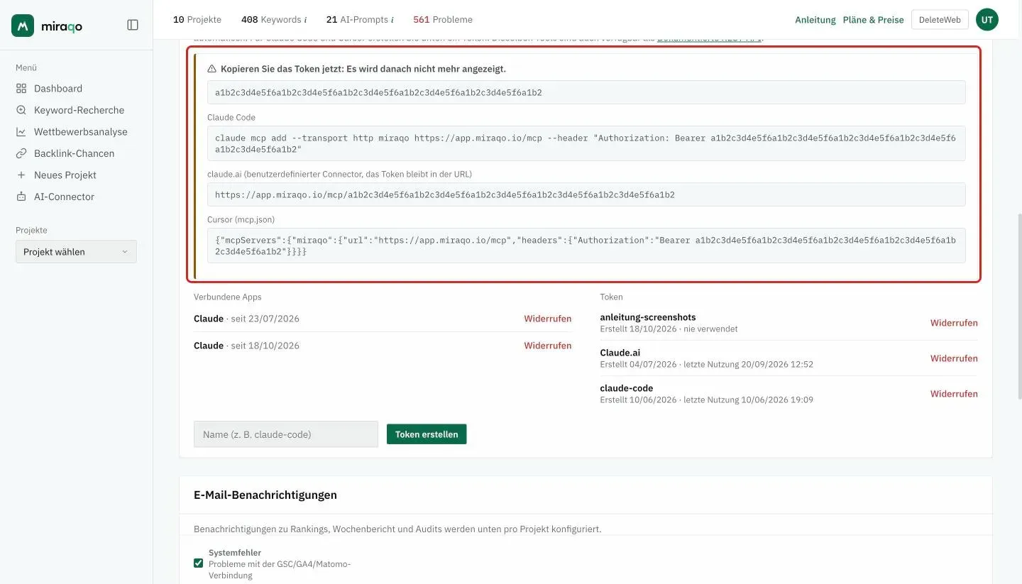Toggle the Systemfehler notification checkbox
Screen dimensions: 1022x584
point(198,563)
